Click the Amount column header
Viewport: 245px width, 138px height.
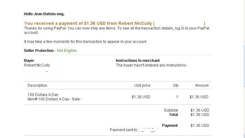pyautogui.click(x=202, y=85)
